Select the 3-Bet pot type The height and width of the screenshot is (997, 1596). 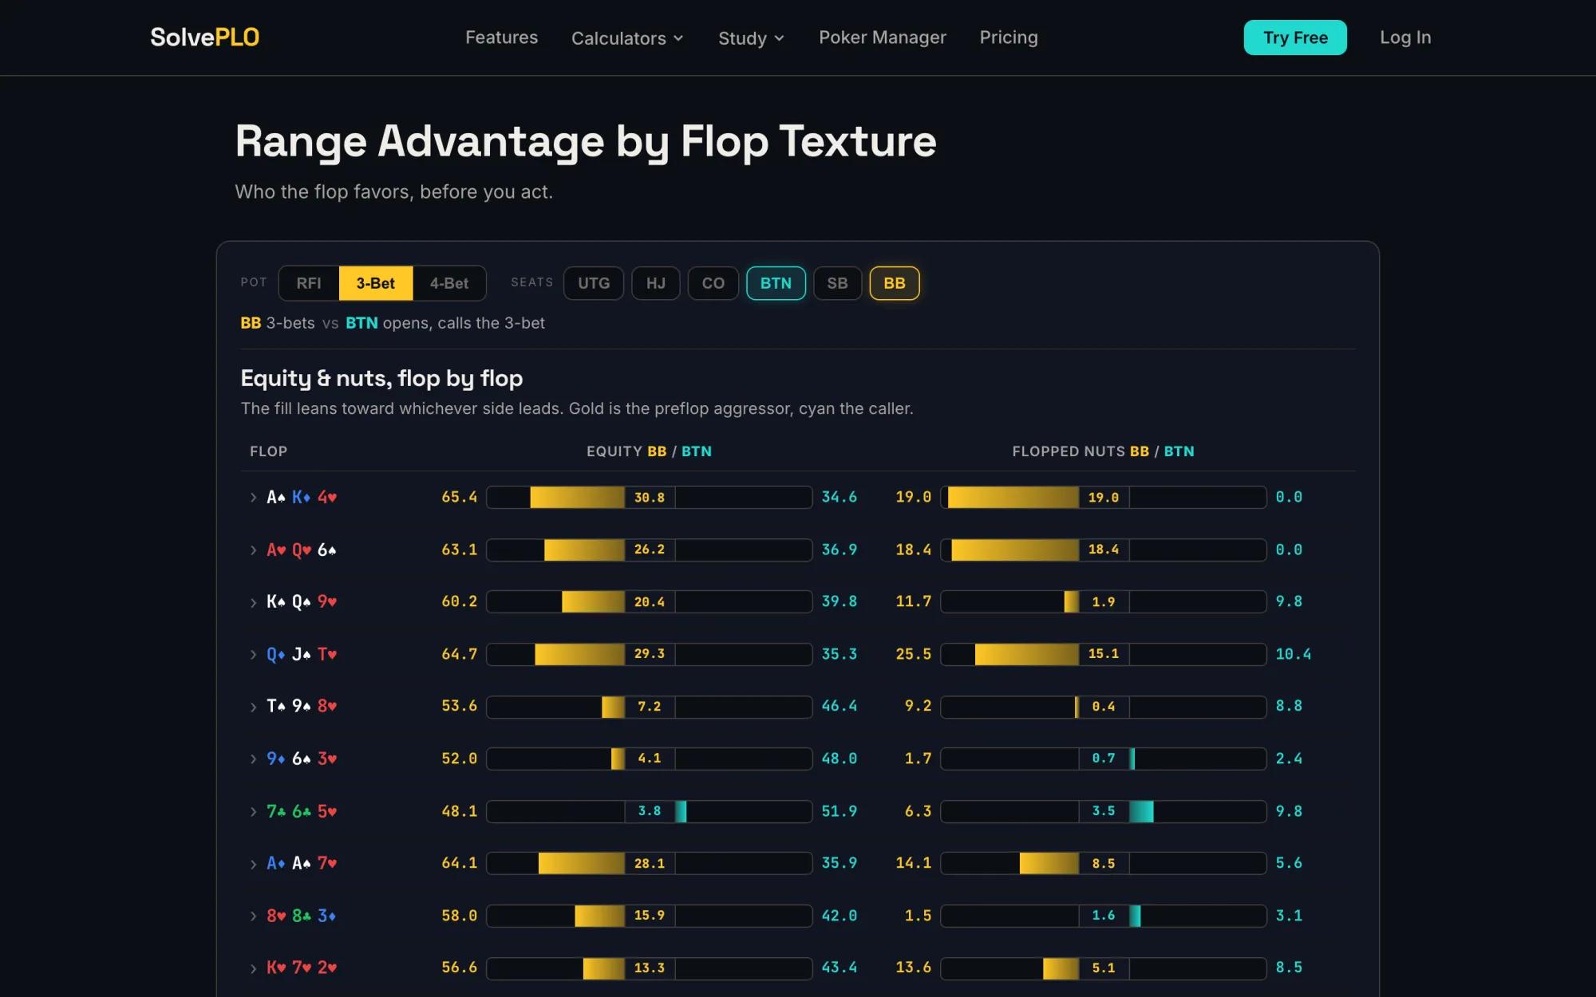click(x=376, y=283)
